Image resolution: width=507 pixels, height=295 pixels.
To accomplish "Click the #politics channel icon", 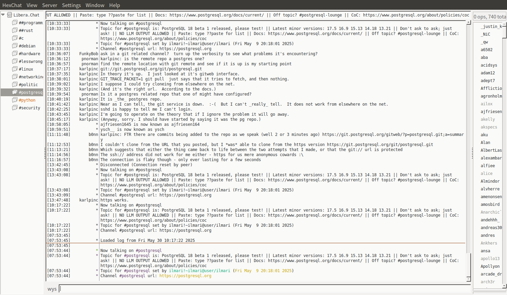I will click(15, 84).
